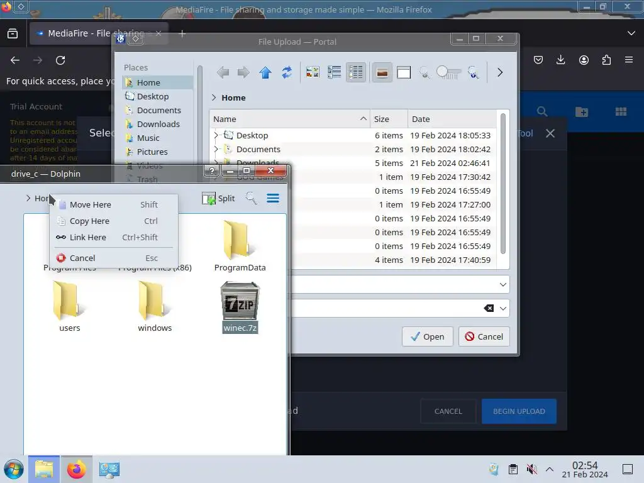Open Documents in Places sidebar
The height and width of the screenshot is (483, 644).
157,110
